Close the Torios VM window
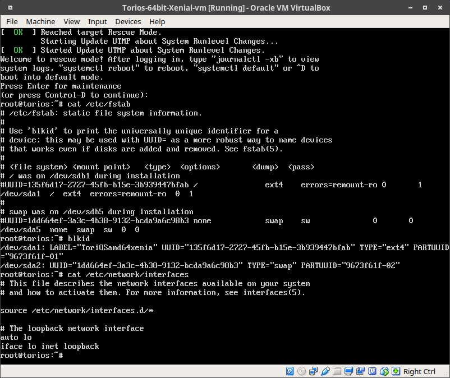The height and width of the screenshot is (378, 450). [440, 8]
